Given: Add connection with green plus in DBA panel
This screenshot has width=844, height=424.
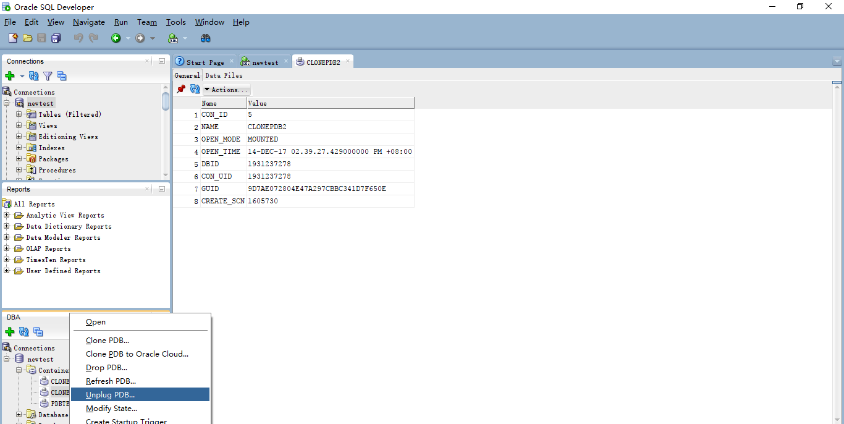Looking at the screenshot, I should [10, 332].
